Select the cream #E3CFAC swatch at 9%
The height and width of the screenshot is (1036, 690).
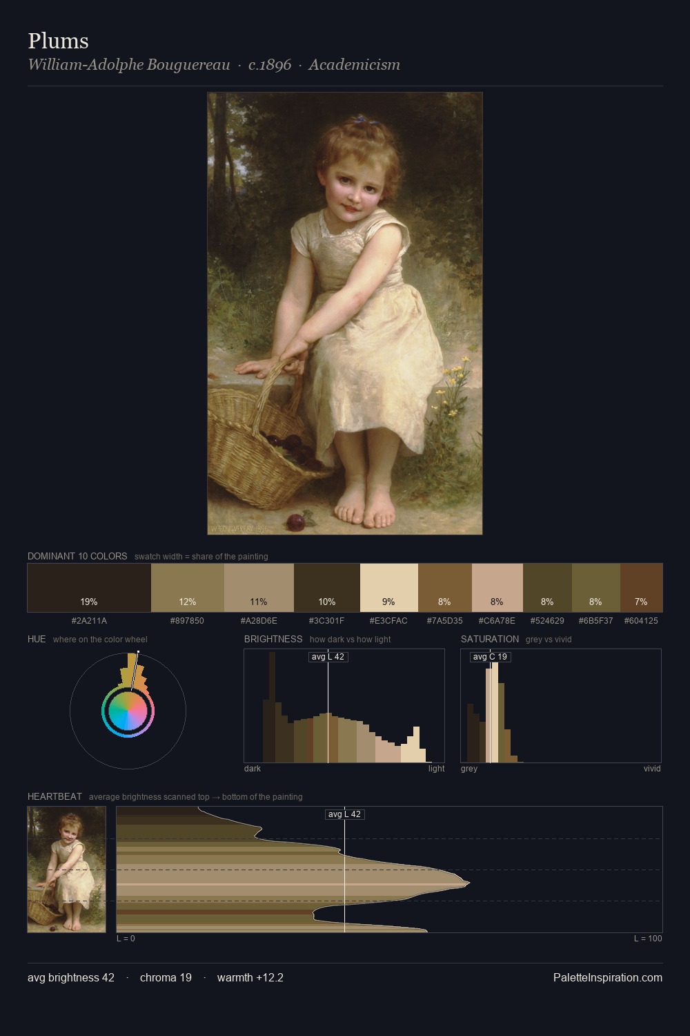(389, 588)
